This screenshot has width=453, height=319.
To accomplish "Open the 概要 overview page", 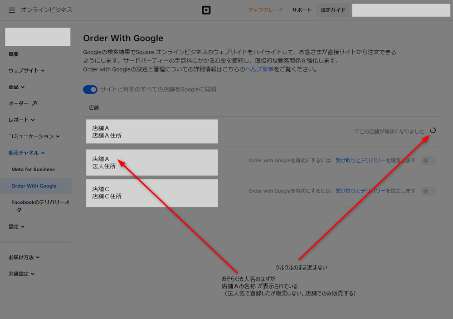I will click(14, 54).
